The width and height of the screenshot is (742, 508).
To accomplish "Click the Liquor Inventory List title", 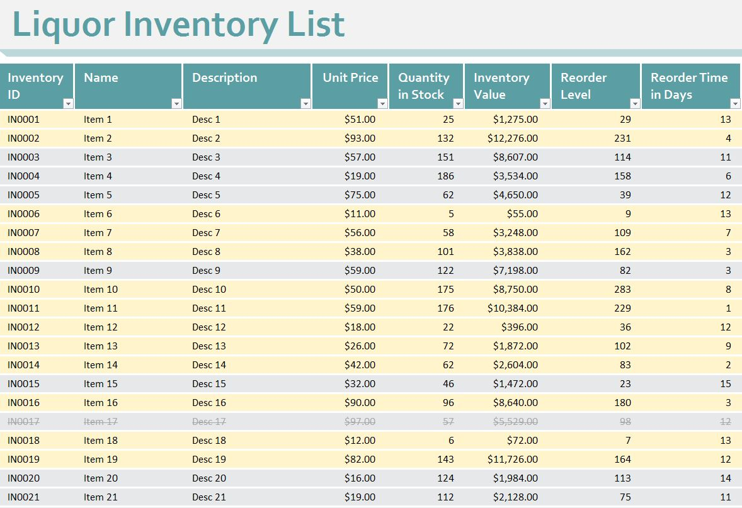I will click(178, 25).
